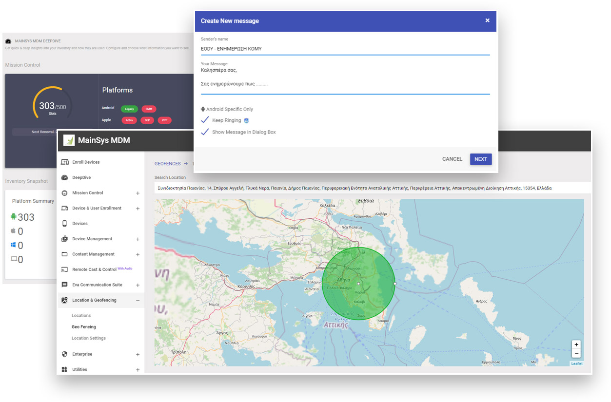Click the CANCEL button

pos(452,159)
